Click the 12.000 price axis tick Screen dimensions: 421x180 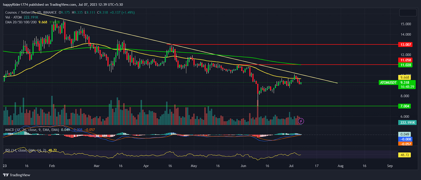[405, 55]
